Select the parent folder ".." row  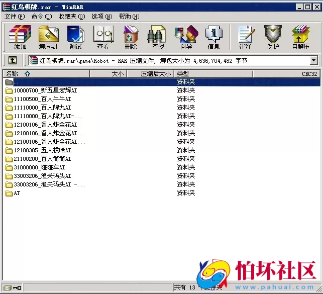(162, 82)
